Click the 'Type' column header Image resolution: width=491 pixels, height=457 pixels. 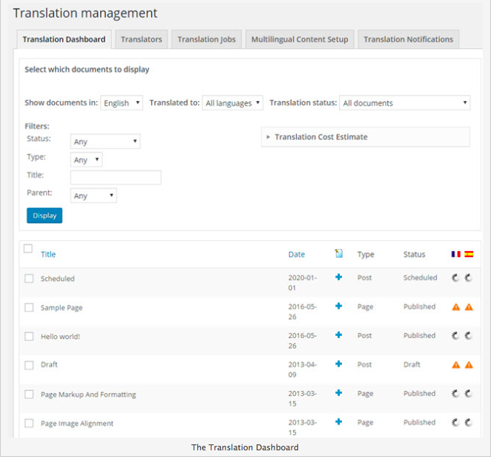point(366,254)
